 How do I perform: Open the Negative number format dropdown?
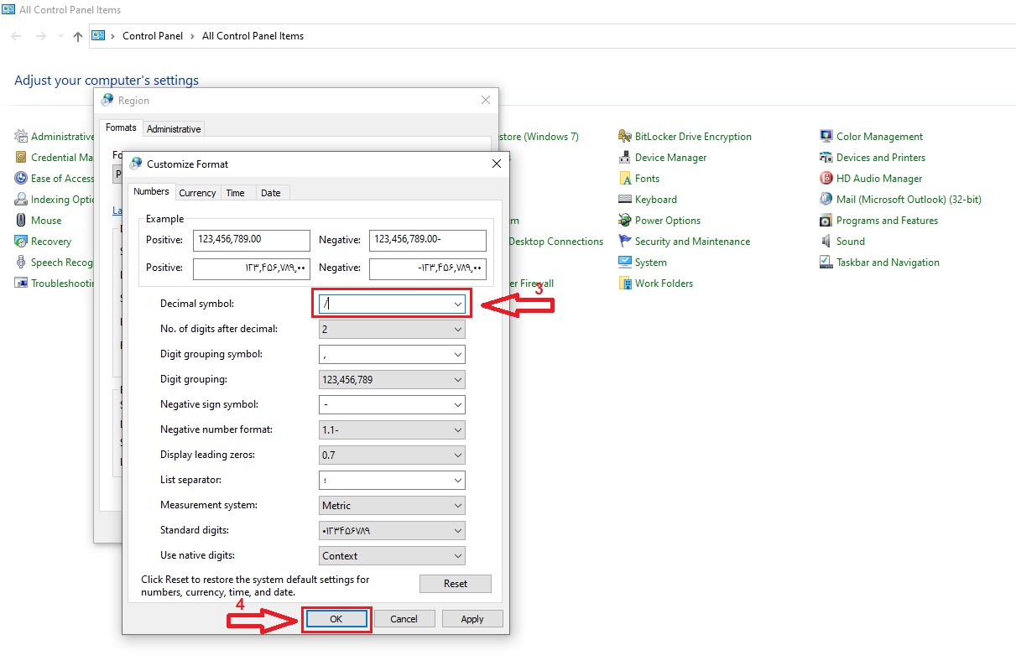coord(457,430)
